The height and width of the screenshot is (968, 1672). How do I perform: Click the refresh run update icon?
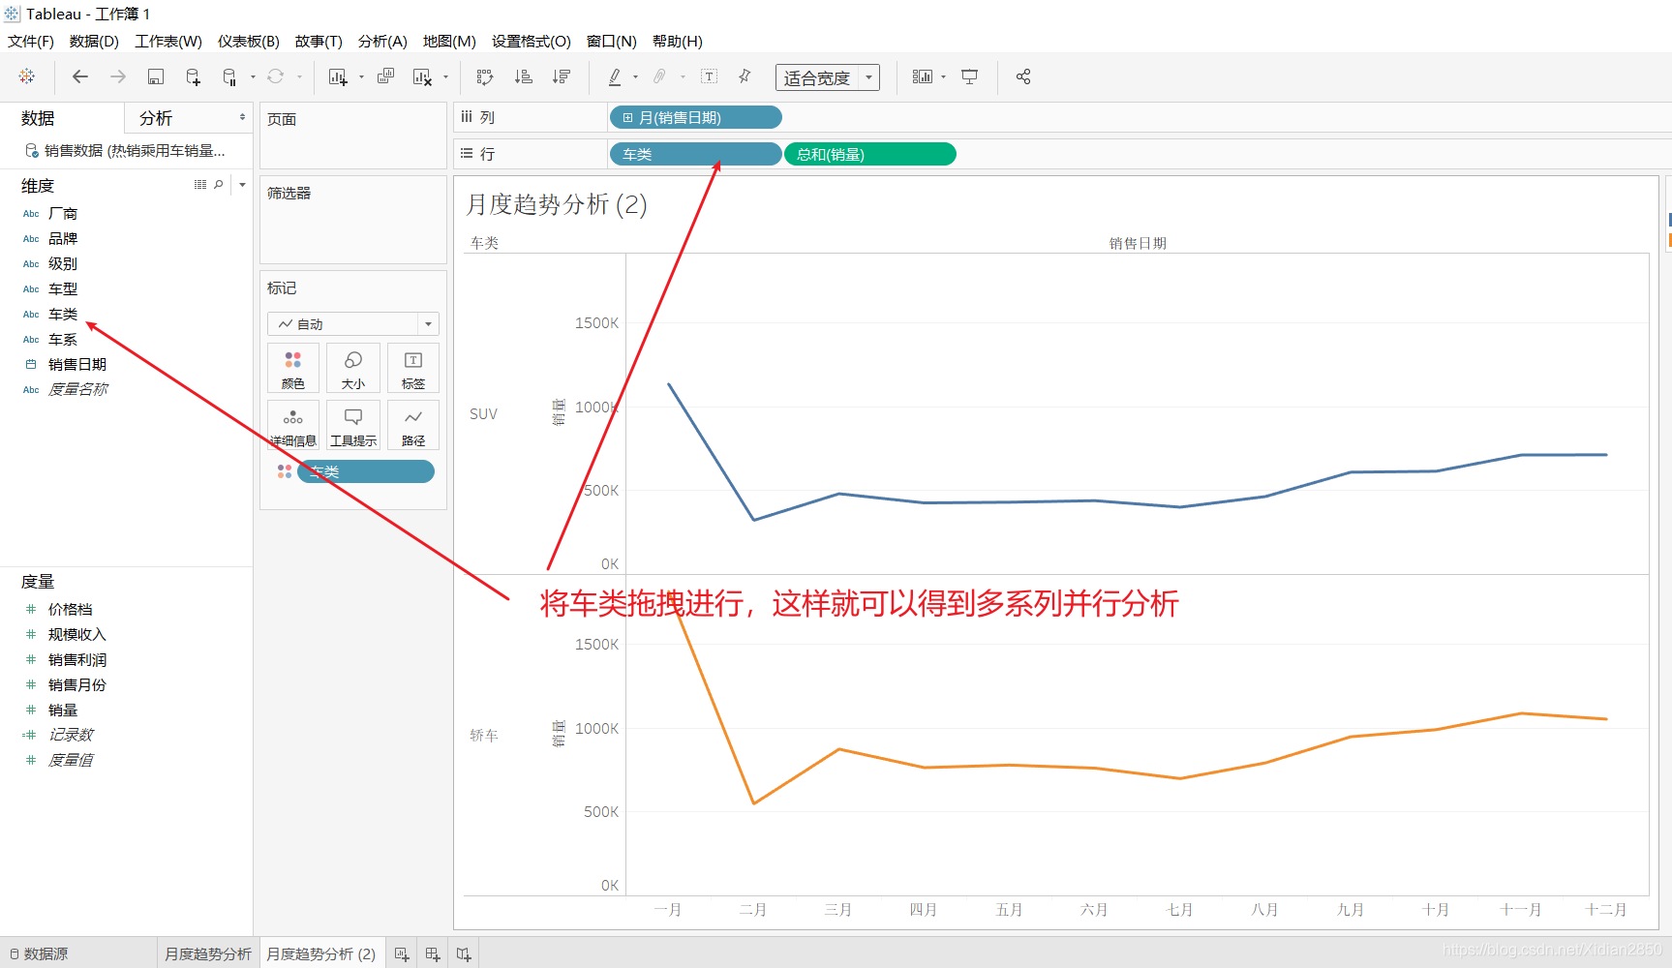point(276,76)
